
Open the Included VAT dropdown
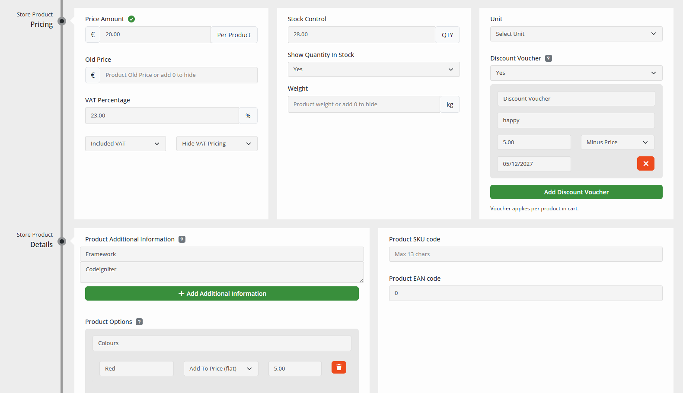(125, 144)
